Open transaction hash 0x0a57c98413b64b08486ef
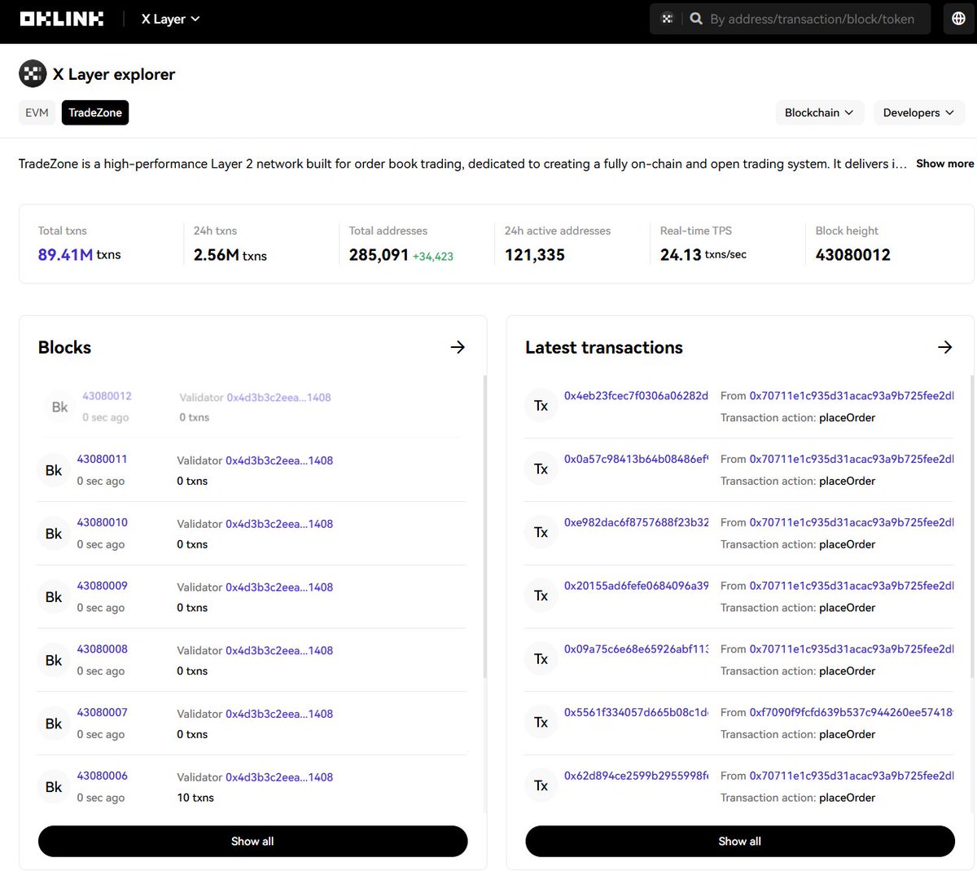This screenshot has height=871, width=977. click(636, 459)
